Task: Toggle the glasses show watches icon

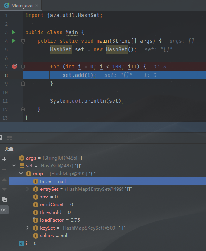Action: [x=4, y=210]
